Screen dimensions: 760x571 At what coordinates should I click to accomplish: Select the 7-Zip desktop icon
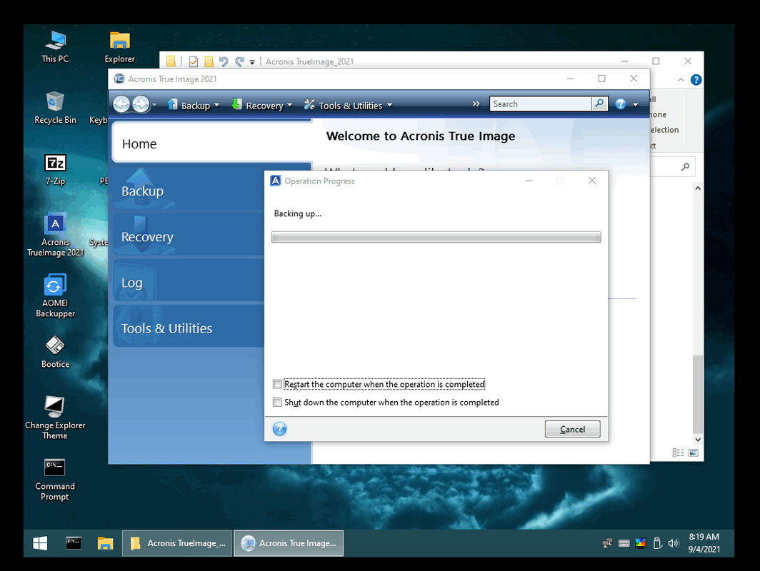click(55, 169)
